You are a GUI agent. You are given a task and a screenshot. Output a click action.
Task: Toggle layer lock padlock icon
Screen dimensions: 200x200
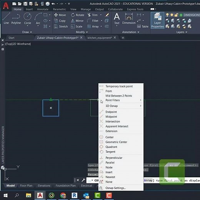click(x=176, y=15)
